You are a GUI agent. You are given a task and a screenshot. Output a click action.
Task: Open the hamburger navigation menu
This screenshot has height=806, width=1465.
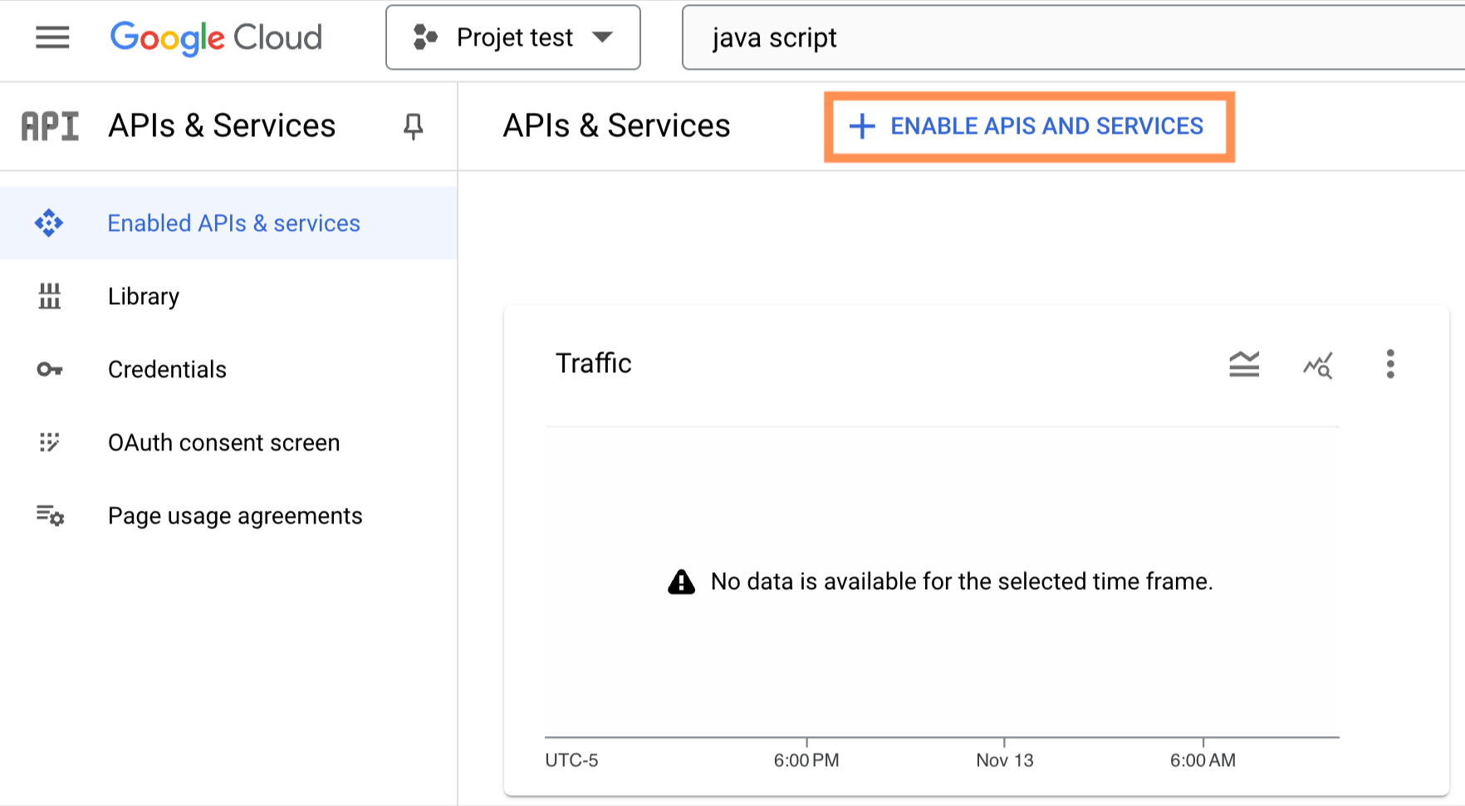tap(52, 37)
